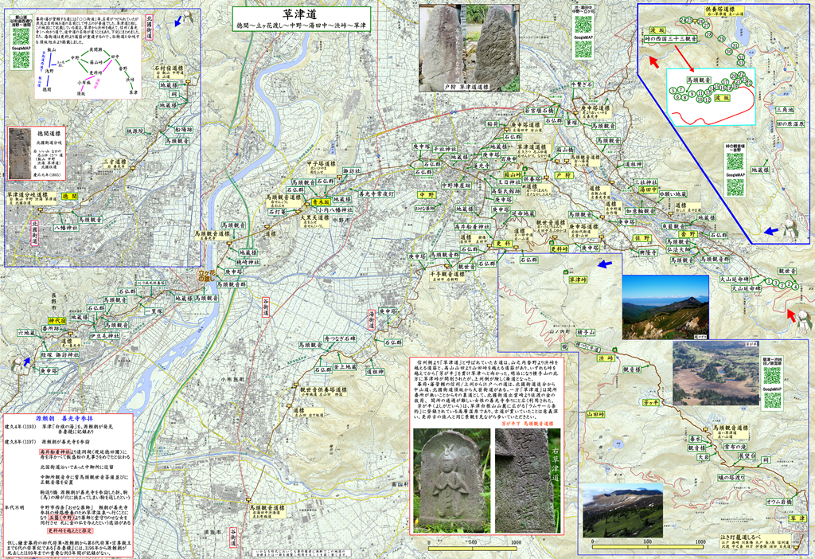The height and width of the screenshot is (559, 815).
Task: Click the GoogleMAP QR code beside 地蔵様 in right inset
Action: 735,188
